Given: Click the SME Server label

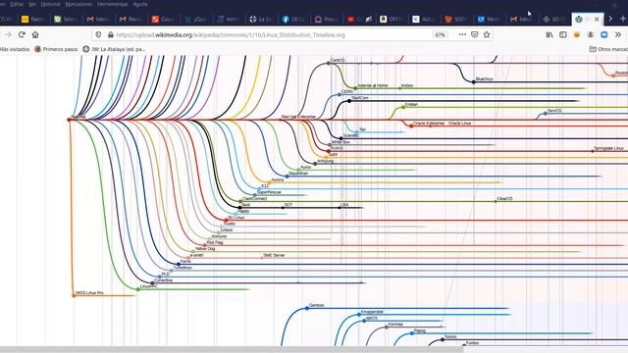Looking at the screenshot, I should [x=274, y=255].
